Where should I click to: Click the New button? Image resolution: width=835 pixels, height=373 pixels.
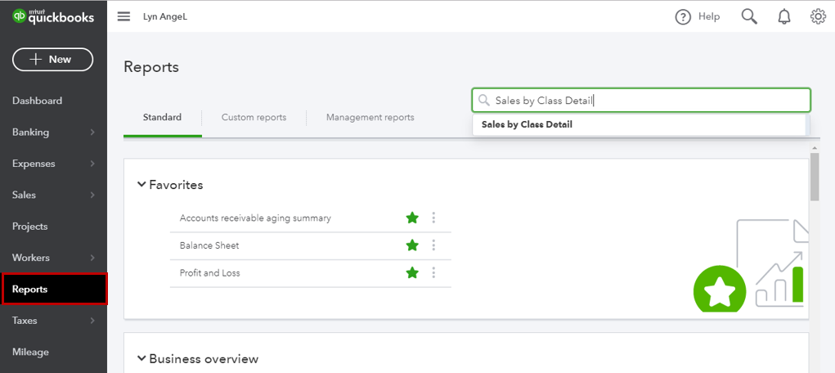point(52,59)
